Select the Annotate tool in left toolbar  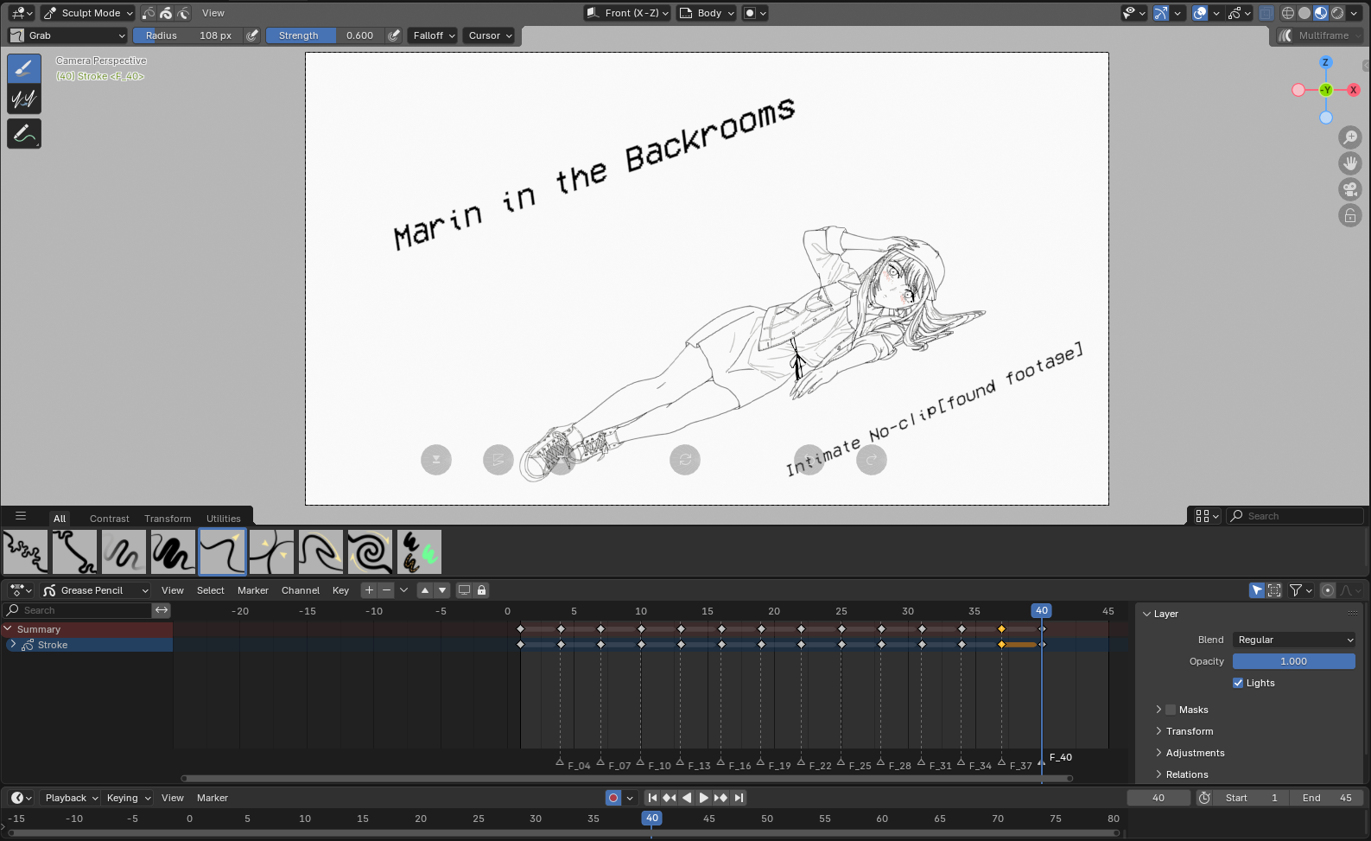(x=24, y=134)
